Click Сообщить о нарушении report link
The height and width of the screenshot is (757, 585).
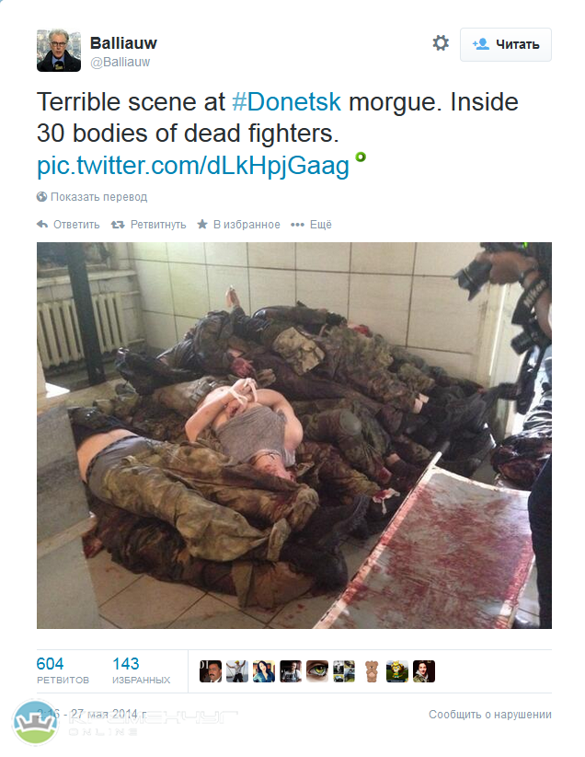click(x=490, y=714)
